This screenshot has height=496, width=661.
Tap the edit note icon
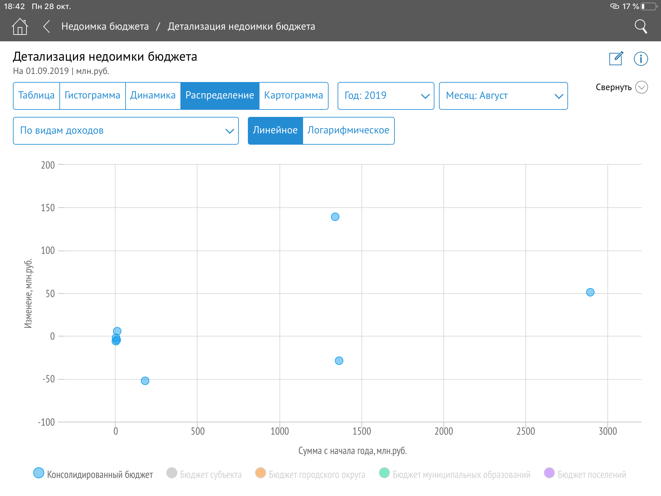point(616,58)
